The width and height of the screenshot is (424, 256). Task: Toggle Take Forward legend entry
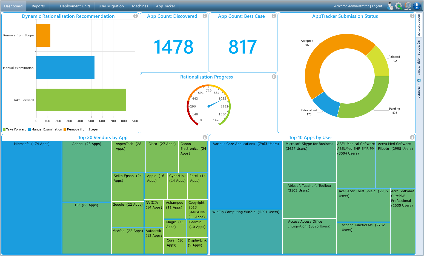click(15, 129)
